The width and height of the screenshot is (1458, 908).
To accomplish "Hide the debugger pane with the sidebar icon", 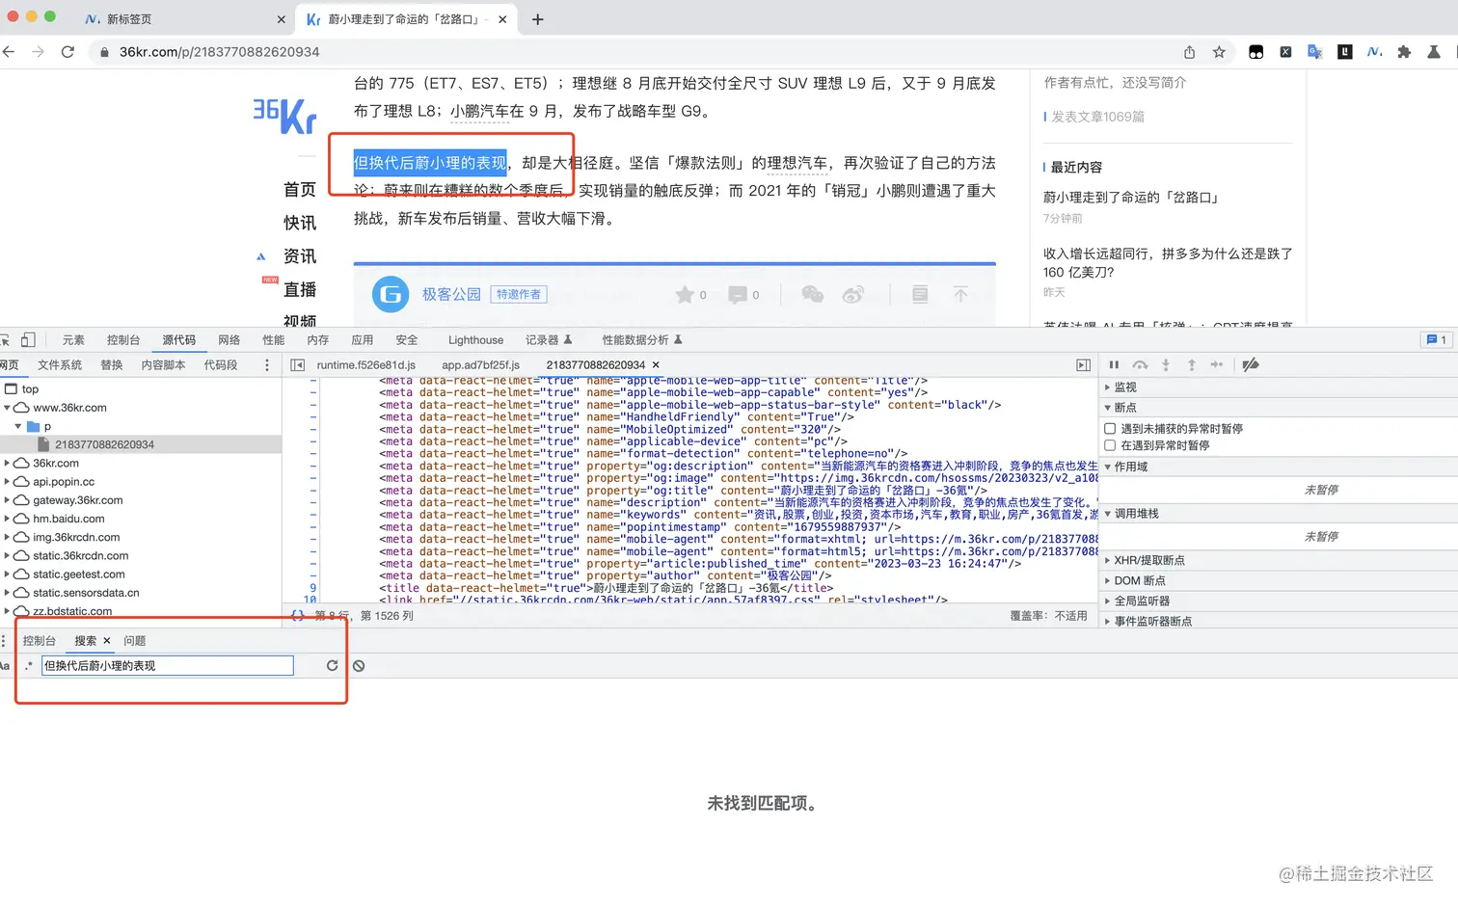I will pyautogui.click(x=1083, y=364).
